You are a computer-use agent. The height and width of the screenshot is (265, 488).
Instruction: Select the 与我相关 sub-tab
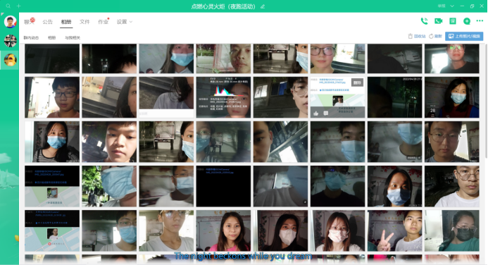coord(73,37)
